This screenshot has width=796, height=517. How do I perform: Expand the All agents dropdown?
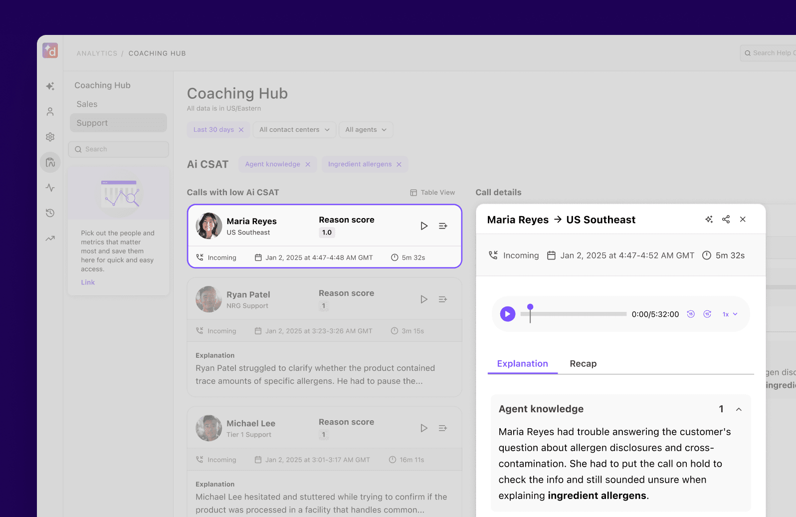[366, 130]
